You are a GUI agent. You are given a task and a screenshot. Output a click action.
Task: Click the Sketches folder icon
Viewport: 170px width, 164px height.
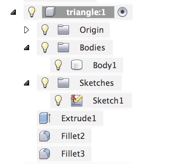click(x=63, y=83)
